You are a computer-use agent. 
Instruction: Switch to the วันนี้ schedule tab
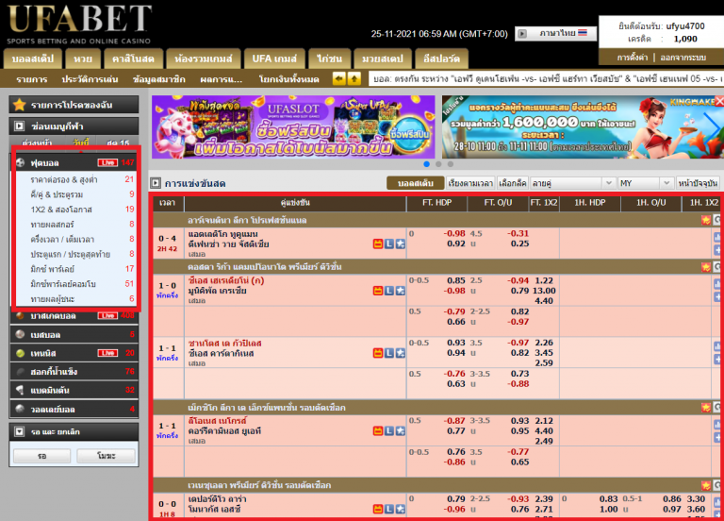(x=81, y=143)
